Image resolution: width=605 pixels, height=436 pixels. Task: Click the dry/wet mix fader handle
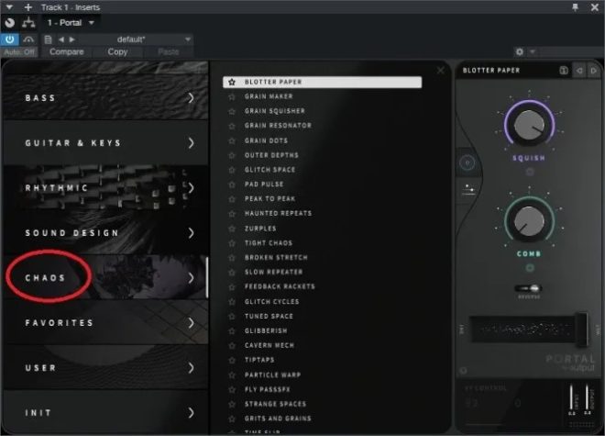[x=581, y=329]
